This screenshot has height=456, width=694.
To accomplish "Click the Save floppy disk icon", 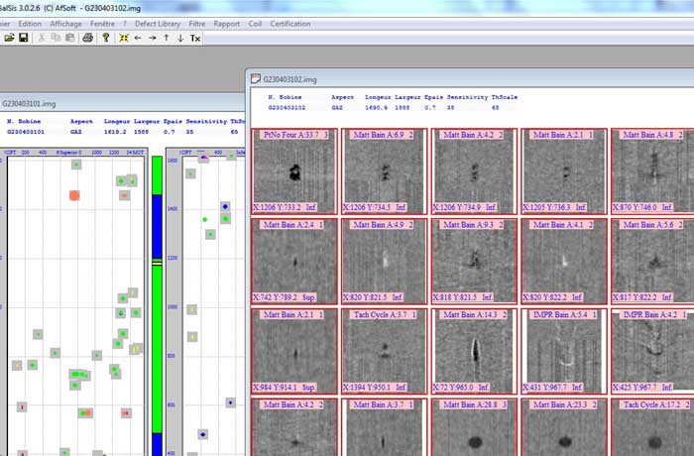I will (x=24, y=38).
